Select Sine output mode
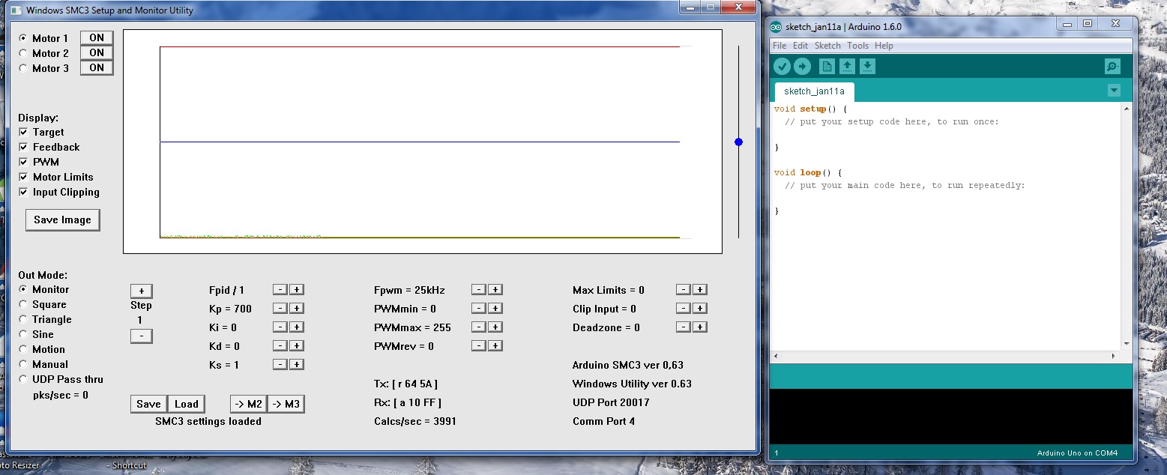 [23, 335]
